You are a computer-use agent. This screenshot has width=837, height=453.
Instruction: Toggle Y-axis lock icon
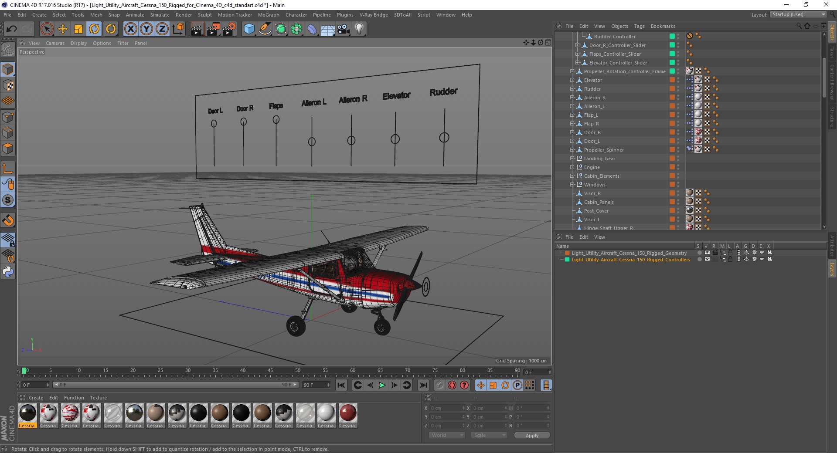(146, 29)
